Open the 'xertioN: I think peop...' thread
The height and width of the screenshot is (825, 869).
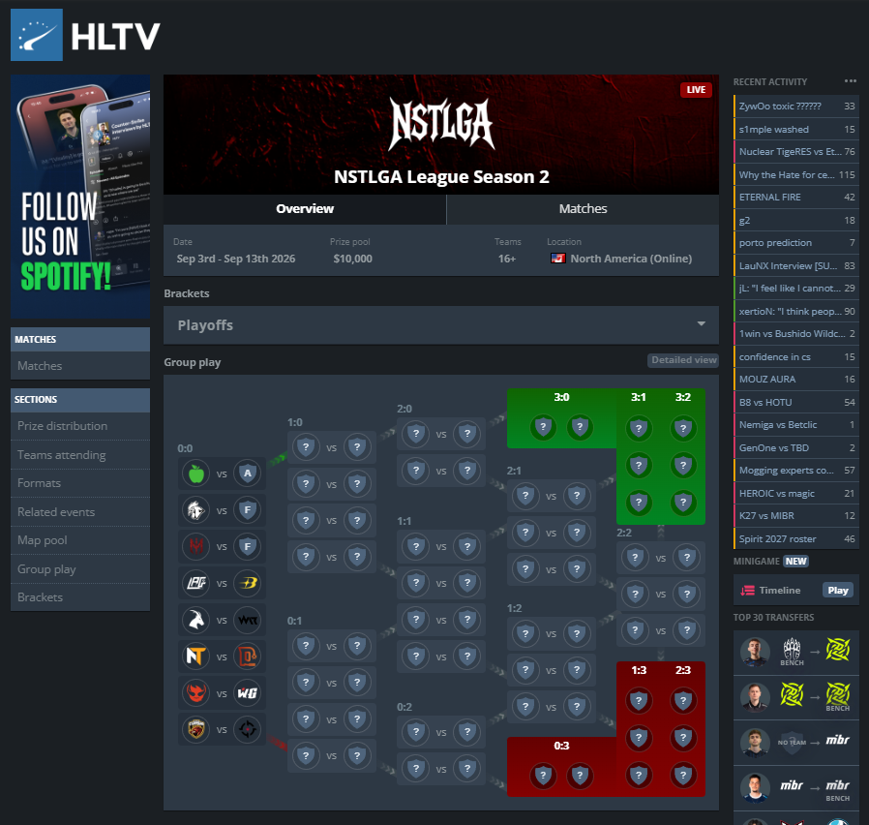(x=795, y=311)
